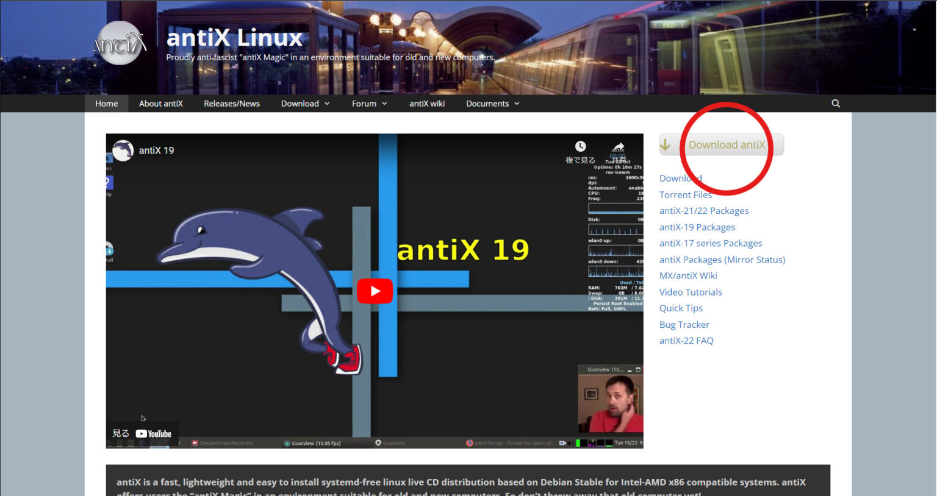Open the antiX-19 Packages link

coord(697,227)
